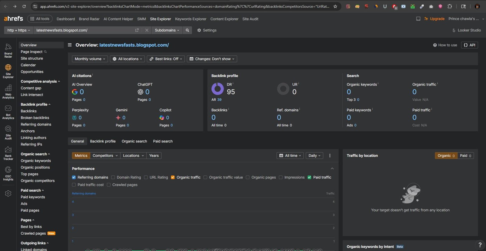The height and width of the screenshot is (251, 486).
Task: Open the Daily interval dropdown
Action: pyautogui.click(x=314, y=156)
